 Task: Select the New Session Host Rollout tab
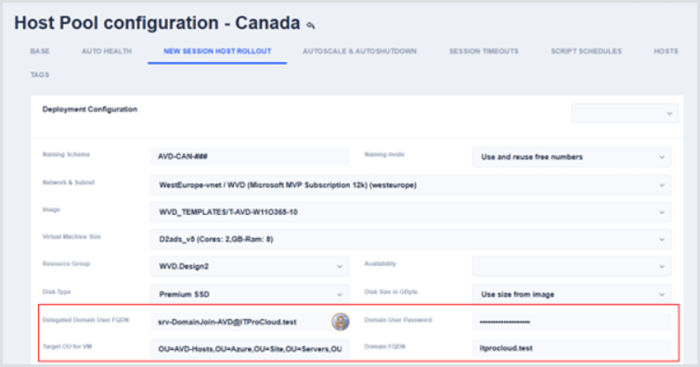click(x=217, y=51)
